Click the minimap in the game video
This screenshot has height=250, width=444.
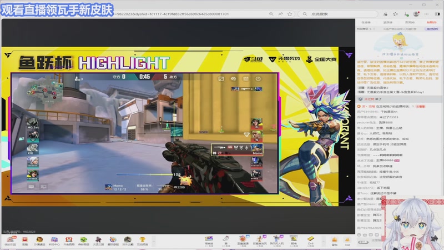[x=46, y=91]
